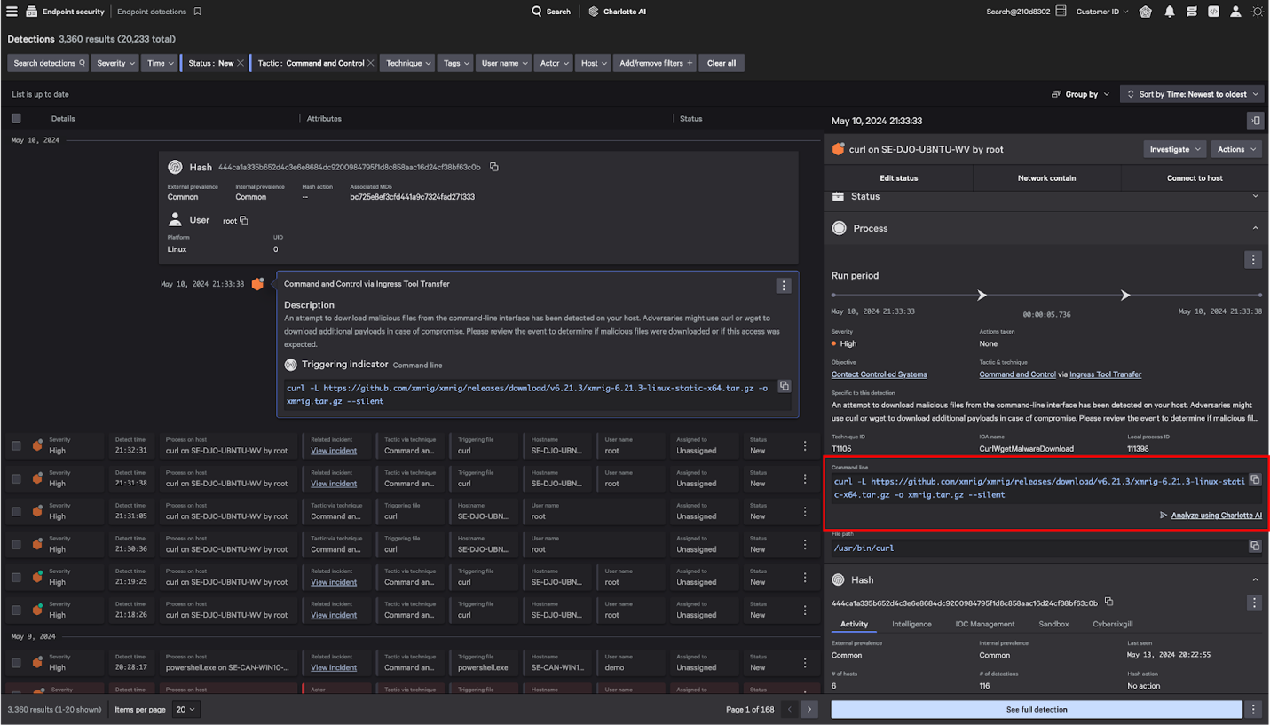Remove the Status: New filter
The height and width of the screenshot is (725, 1270).
240,63
